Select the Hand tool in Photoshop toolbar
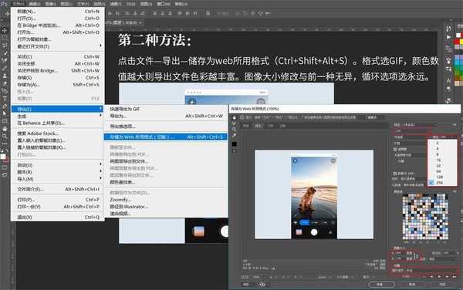This screenshot has height=290, width=463. pyautogui.click(x=5, y=129)
